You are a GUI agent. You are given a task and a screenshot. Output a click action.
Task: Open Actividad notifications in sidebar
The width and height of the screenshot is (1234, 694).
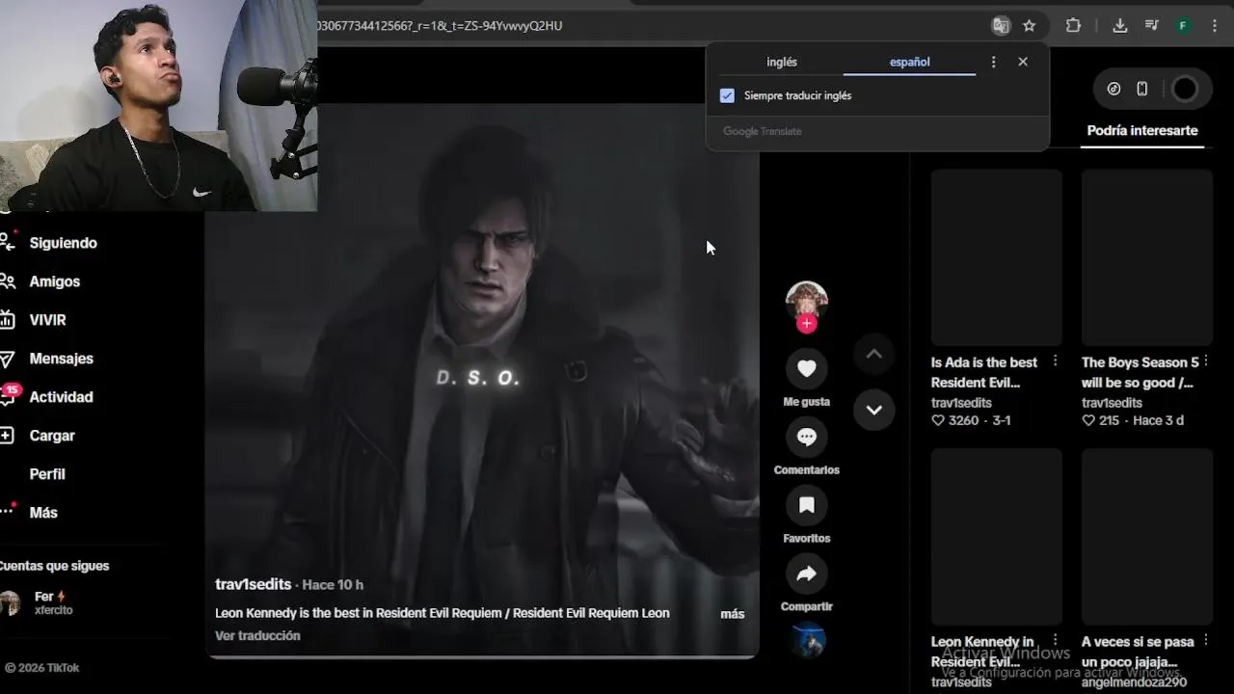(x=61, y=397)
